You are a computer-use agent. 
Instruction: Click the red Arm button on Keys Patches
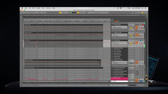pyautogui.click(x=143, y=25)
